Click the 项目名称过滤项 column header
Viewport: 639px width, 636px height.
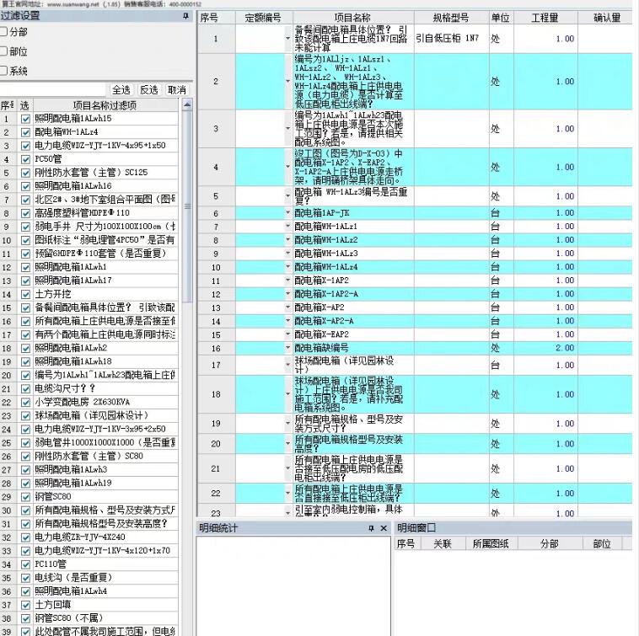(x=105, y=105)
